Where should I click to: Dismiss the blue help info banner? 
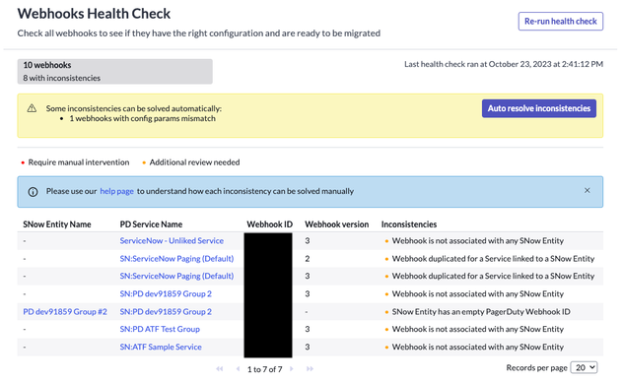[587, 191]
